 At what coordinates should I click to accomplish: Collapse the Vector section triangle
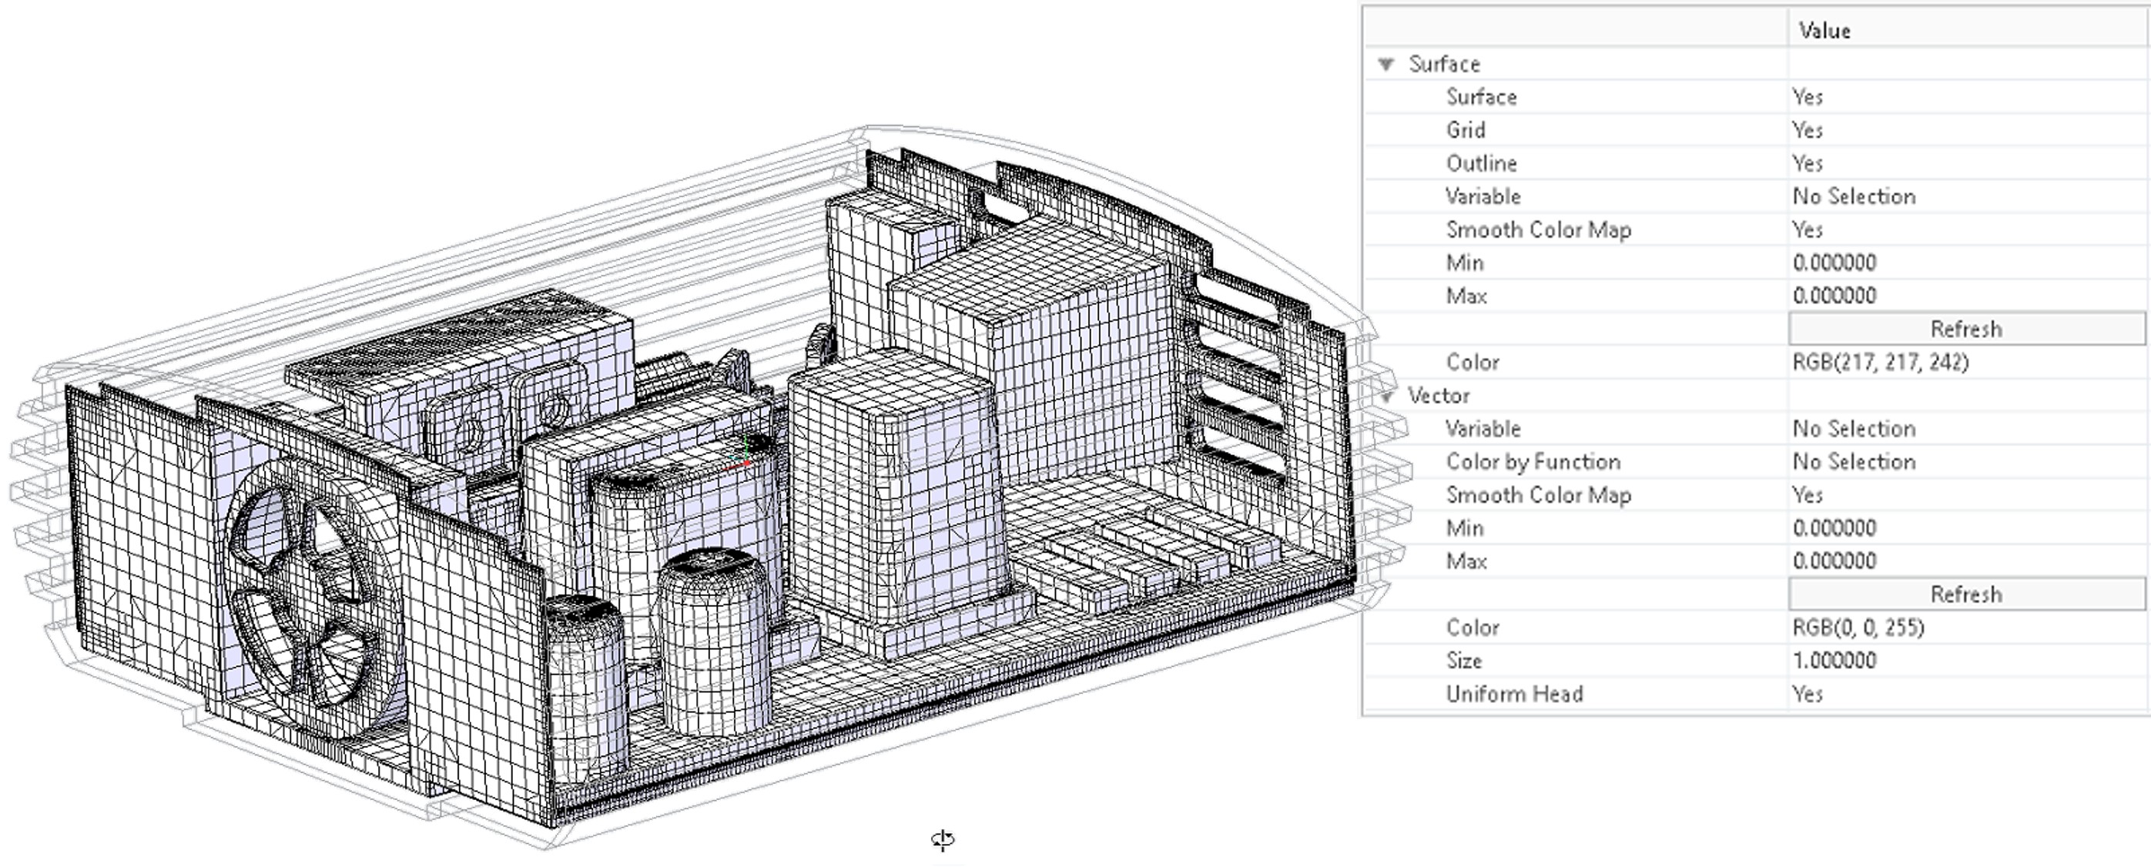(1387, 397)
